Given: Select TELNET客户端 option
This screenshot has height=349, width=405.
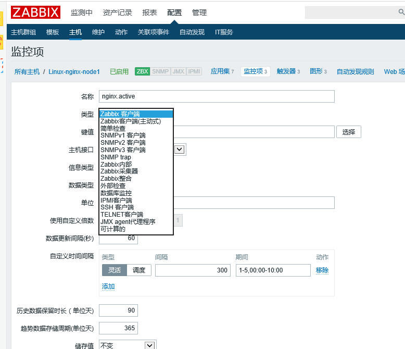Looking at the screenshot, I should tap(136, 215).
